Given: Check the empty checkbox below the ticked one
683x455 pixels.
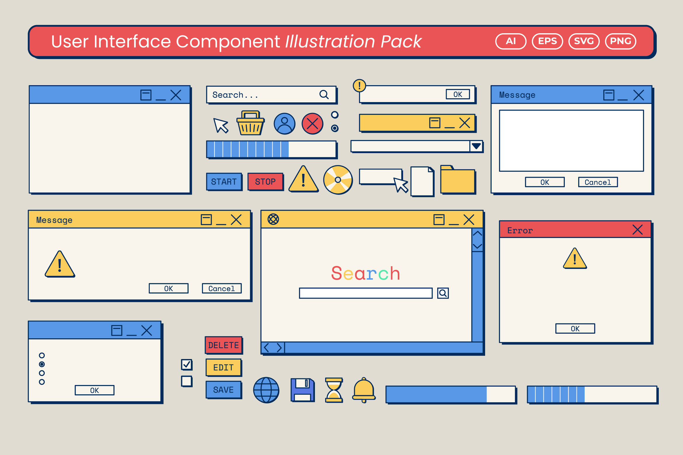Looking at the screenshot, I should (x=187, y=381).
